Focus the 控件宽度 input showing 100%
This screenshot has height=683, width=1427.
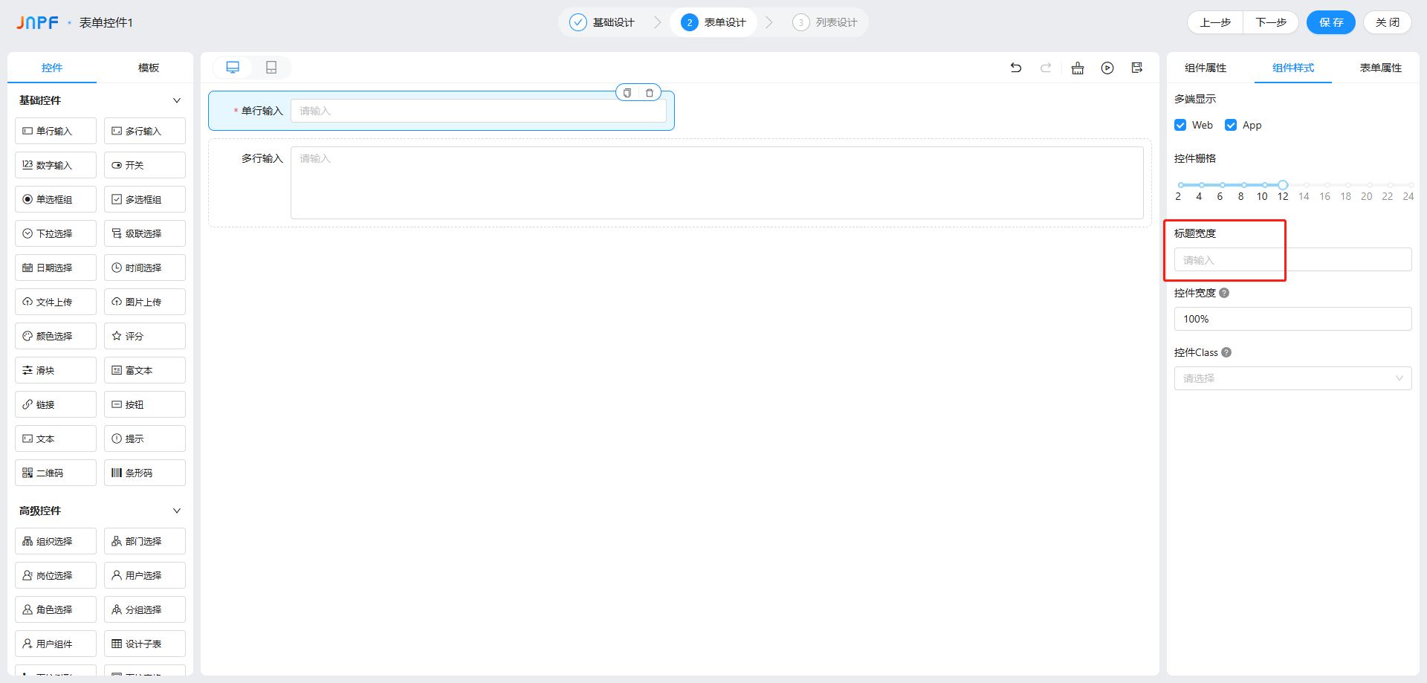(1293, 319)
